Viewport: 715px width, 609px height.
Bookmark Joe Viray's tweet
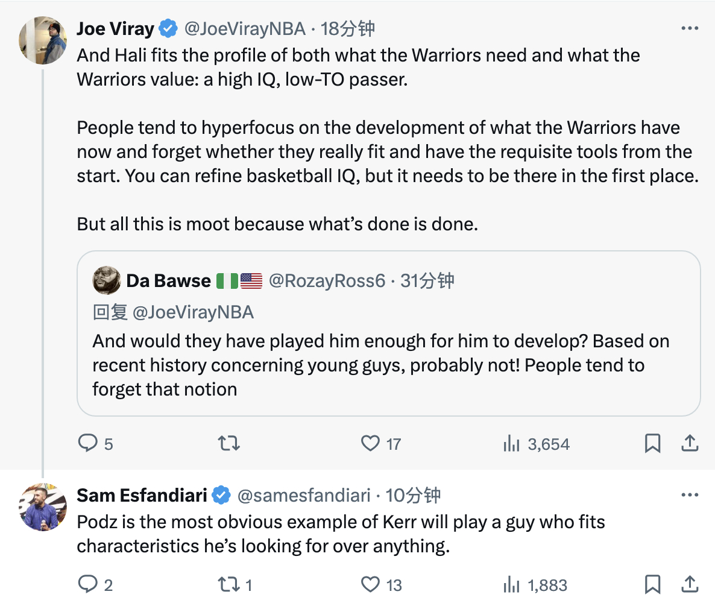pyautogui.click(x=652, y=444)
